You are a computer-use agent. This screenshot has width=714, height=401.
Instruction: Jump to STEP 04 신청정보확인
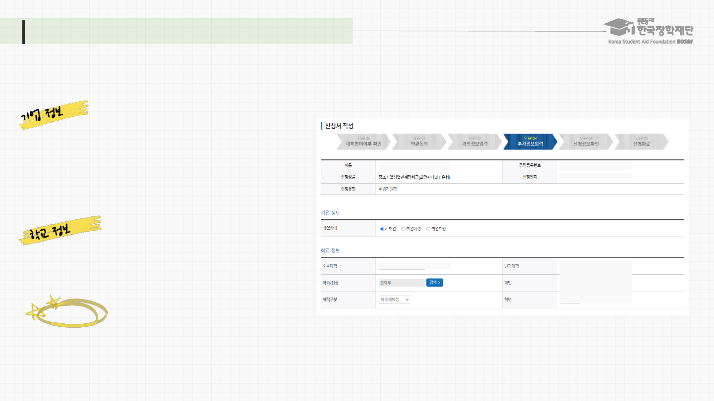586,142
